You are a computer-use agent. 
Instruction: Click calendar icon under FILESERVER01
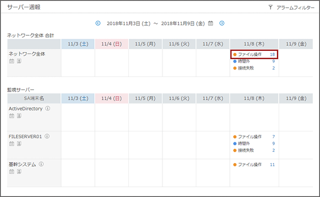click(11, 143)
